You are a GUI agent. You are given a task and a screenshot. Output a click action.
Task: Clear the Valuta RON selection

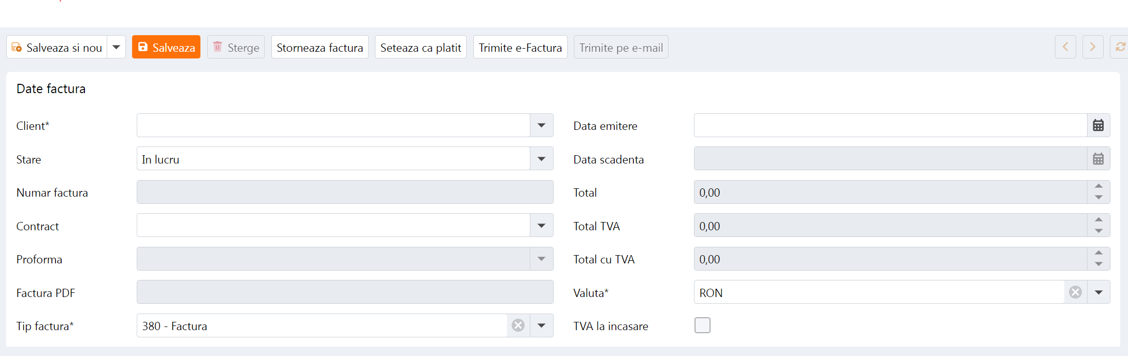(1075, 292)
